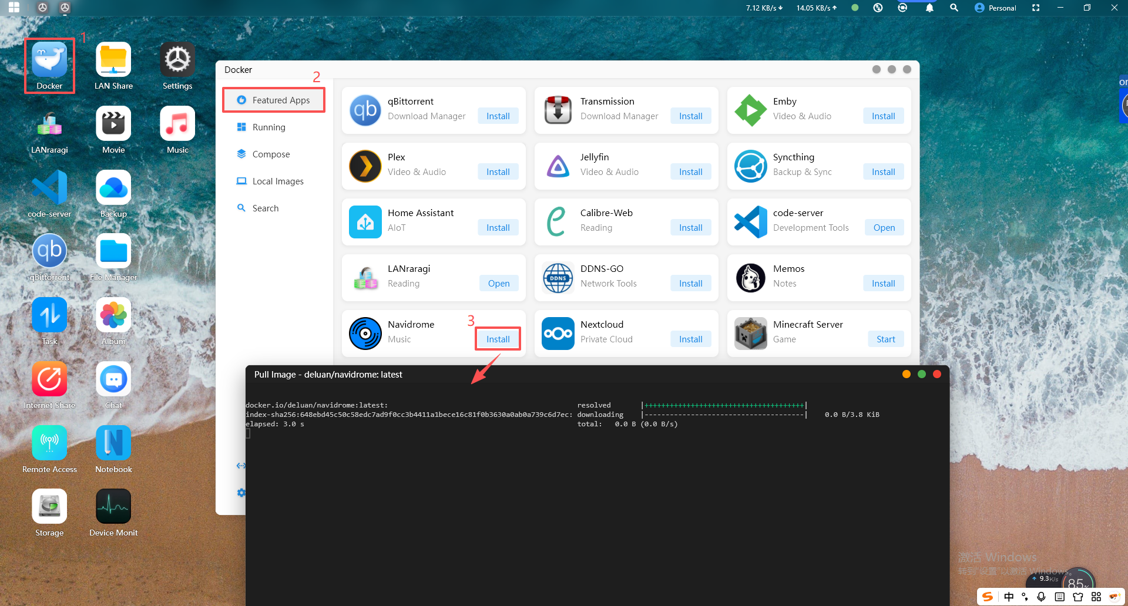1128x606 pixels.
Task: Open the Docker desktop app icon
Action: (x=49, y=60)
